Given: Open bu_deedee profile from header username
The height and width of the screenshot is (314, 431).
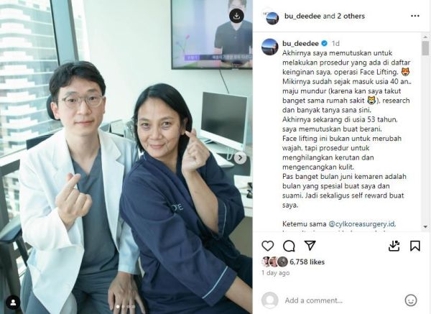Looking at the screenshot, I should click(302, 16).
